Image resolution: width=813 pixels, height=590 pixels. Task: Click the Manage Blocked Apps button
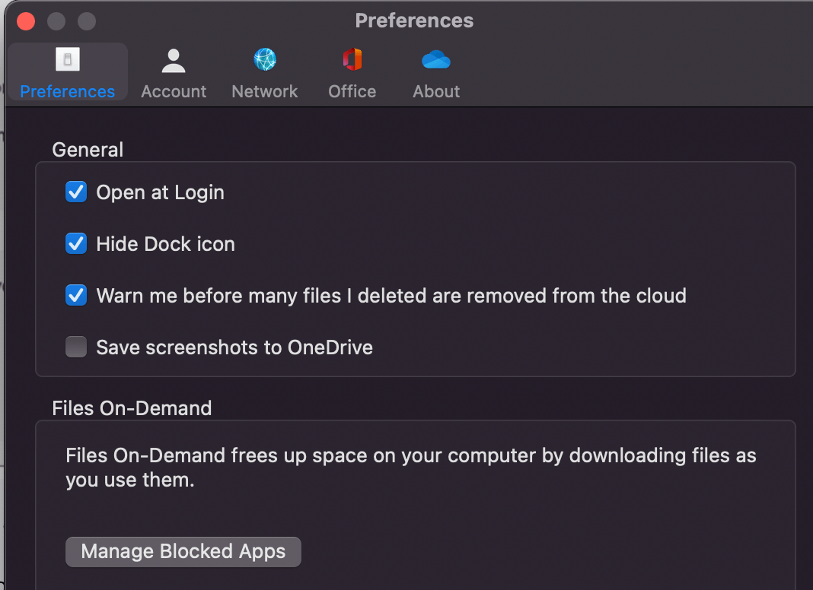[x=183, y=551]
